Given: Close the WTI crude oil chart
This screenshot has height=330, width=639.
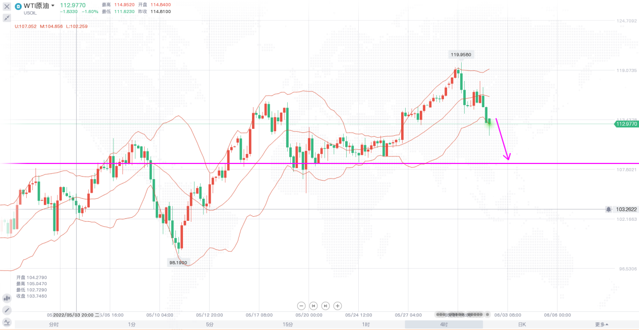Looking at the screenshot, I should [7, 7].
